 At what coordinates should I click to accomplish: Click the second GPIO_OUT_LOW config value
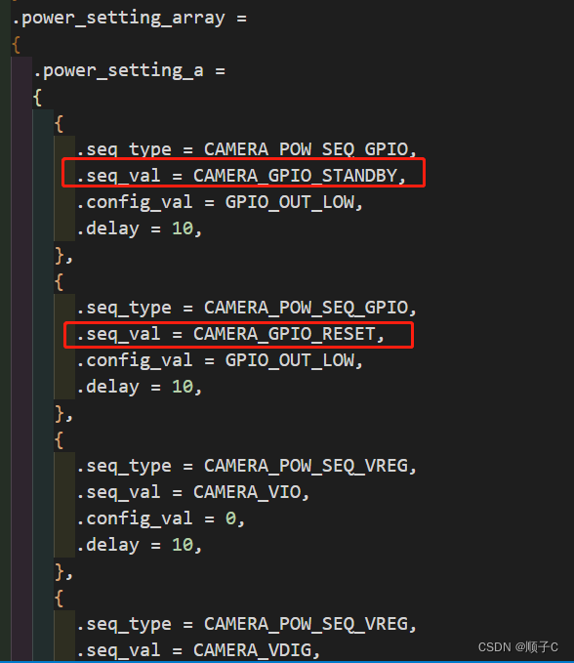(290, 360)
